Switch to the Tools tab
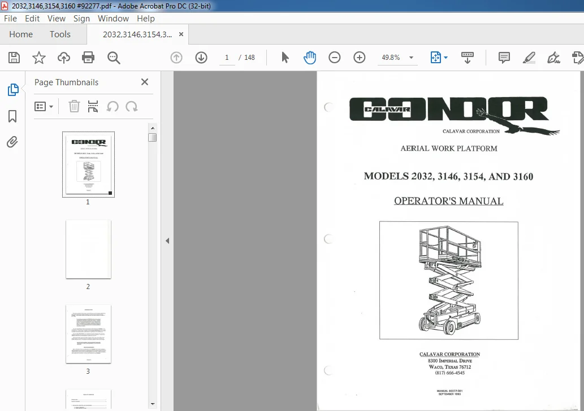584x411 pixels. click(x=60, y=34)
